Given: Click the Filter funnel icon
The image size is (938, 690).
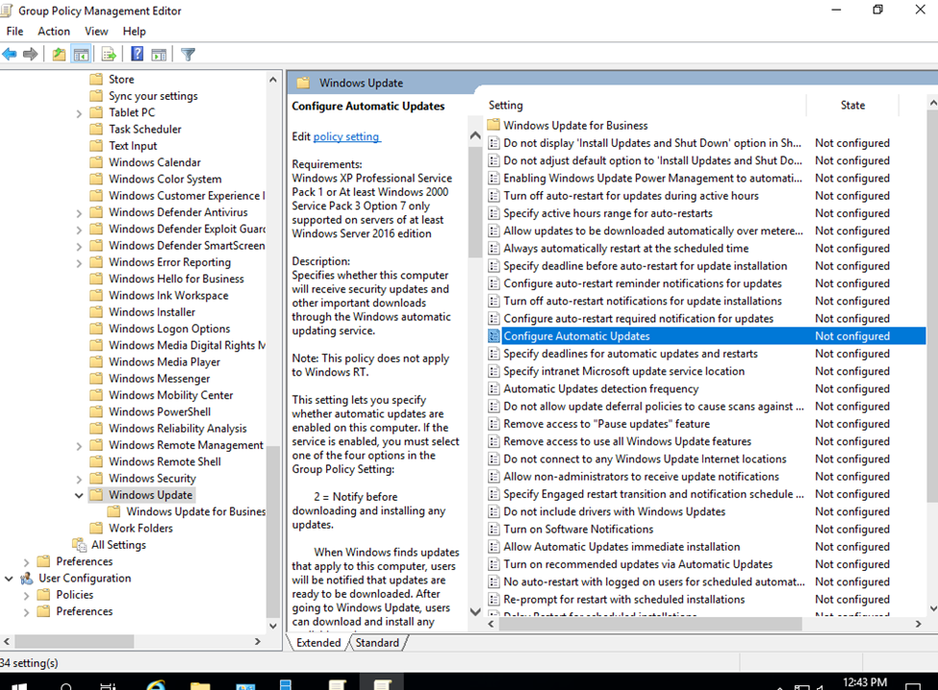Looking at the screenshot, I should [189, 54].
